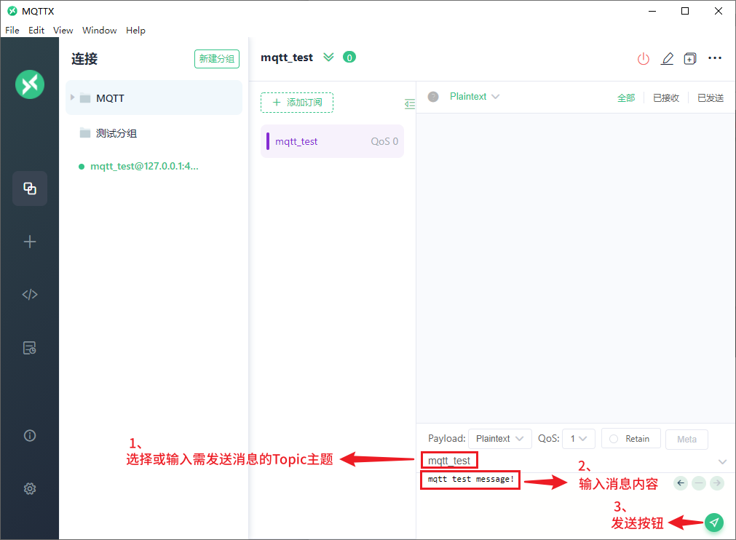Click the MQTTX app icon in the title bar
This screenshot has height=540, width=736.
(12, 11)
